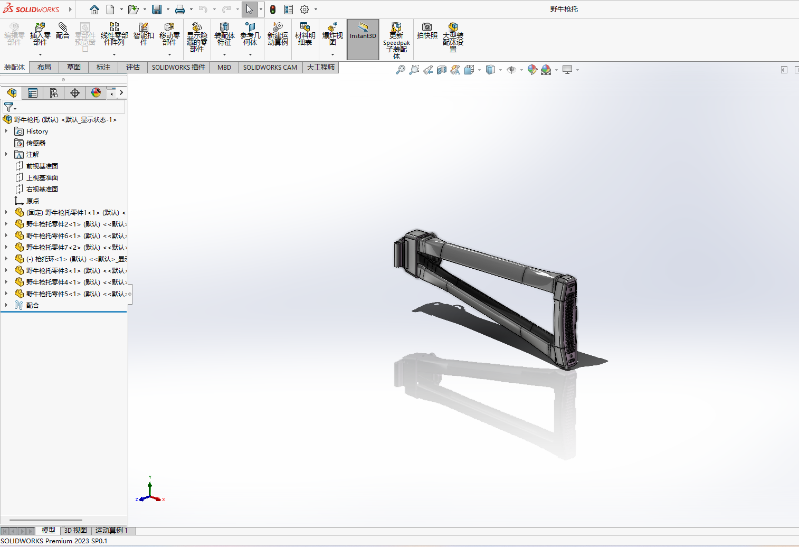Switch to the 评估 tab
This screenshot has height=547, width=799.
133,67
